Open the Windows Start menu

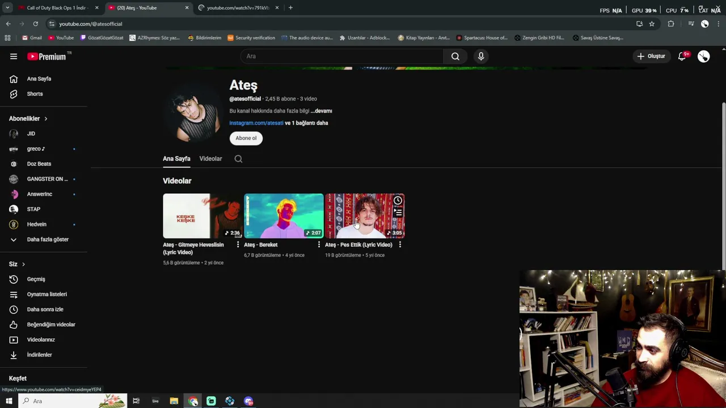point(9,401)
